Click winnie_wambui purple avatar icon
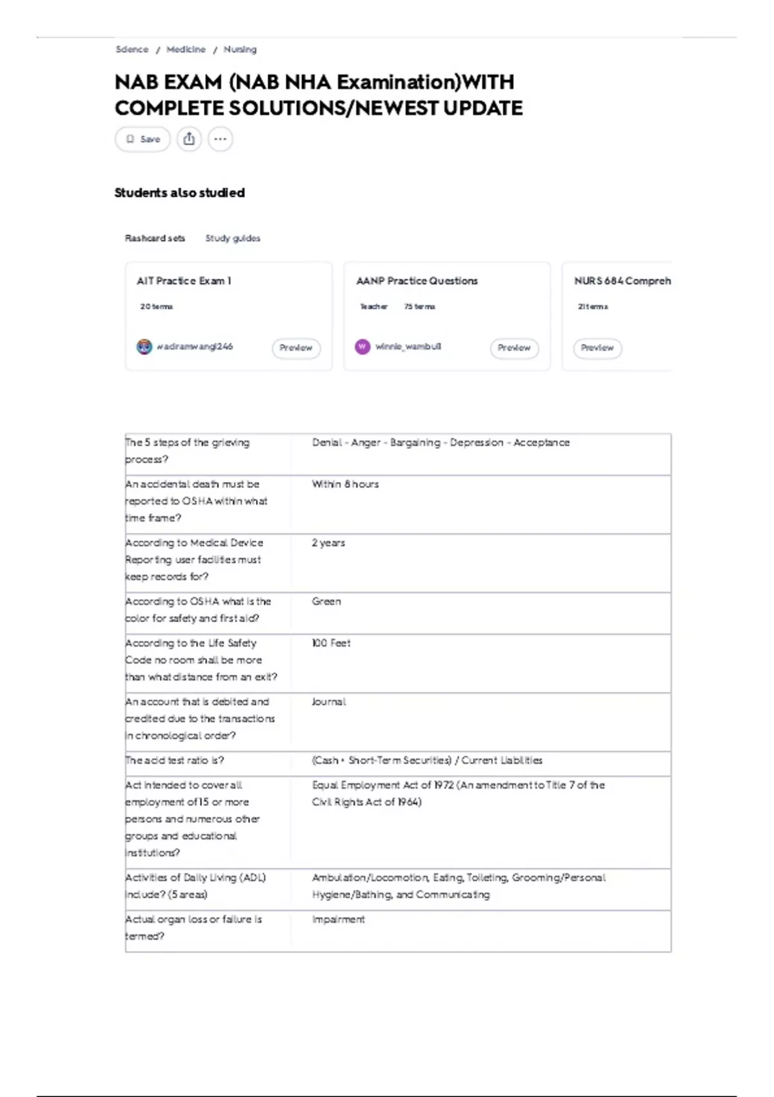This screenshot has width=774, height=1097. 362,347
